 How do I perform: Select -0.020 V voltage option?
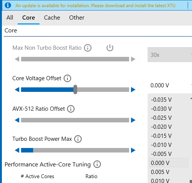[x=161, y=127]
